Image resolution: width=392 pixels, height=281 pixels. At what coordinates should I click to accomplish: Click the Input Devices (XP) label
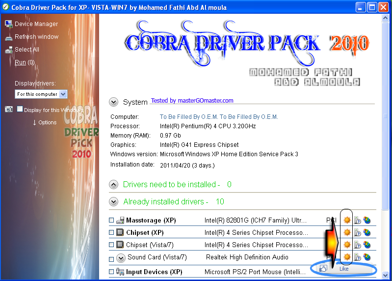(x=154, y=272)
